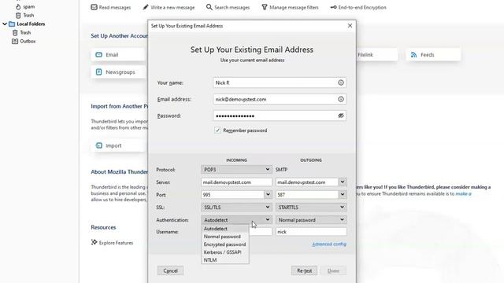Open the incoming Port 995 dropdown arrow
Image resolution: width=504 pixels, height=283 pixels.
(268, 194)
